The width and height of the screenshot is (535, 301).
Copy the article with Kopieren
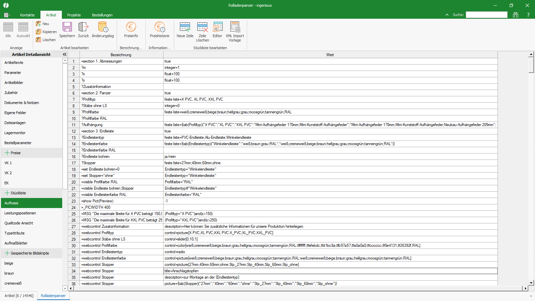[x=46, y=32]
